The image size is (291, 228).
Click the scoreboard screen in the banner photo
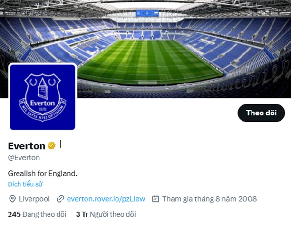[147, 13]
